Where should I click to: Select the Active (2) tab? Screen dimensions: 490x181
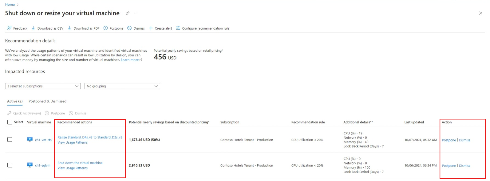click(15, 101)
